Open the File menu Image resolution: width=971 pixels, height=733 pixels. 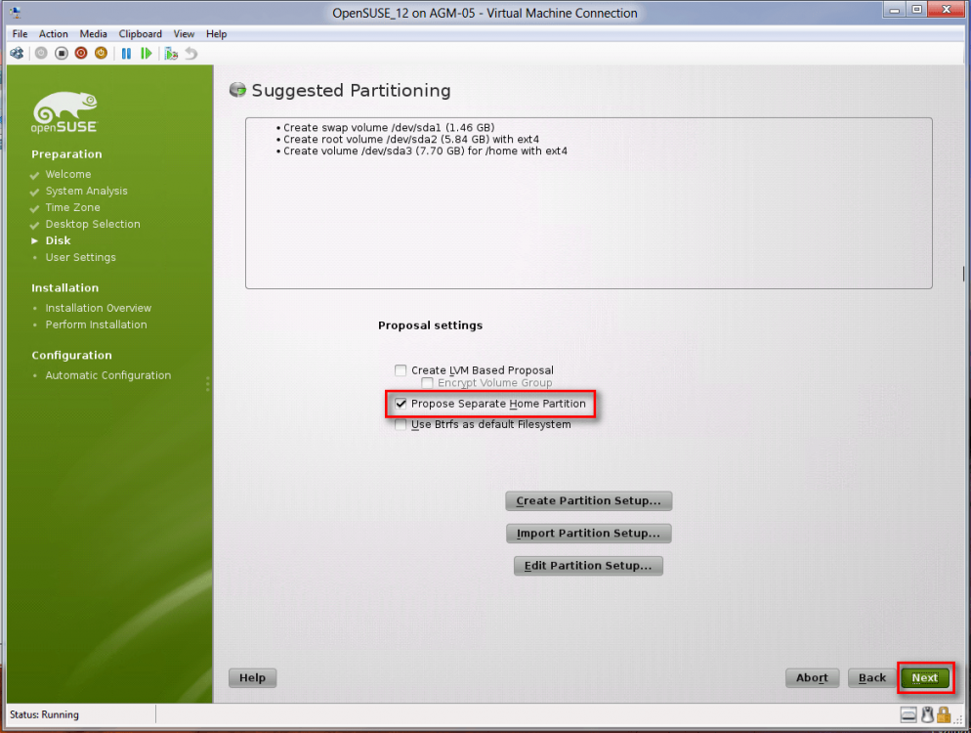[21, 34]
